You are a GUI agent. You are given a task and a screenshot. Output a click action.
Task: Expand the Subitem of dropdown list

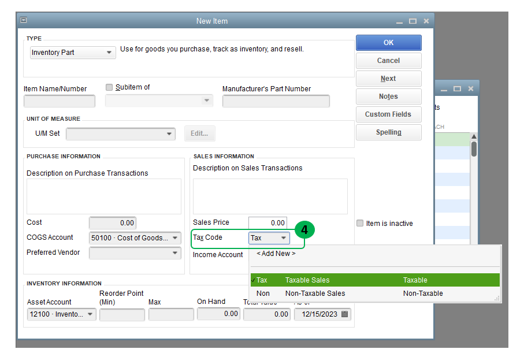(x=206, y=101)
